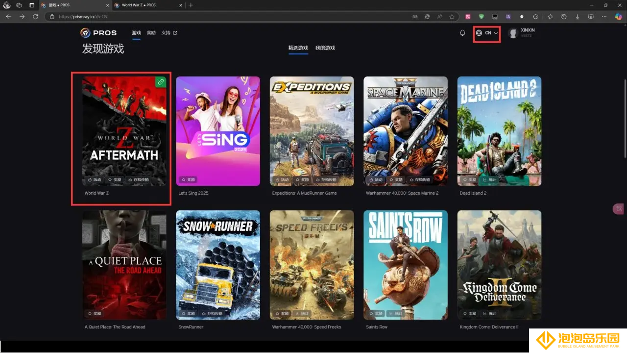Image resolution: width=627 pixels, height=353 pixels.
Task: Switch to the 精选游戏 tab
Action: [298, 48]
